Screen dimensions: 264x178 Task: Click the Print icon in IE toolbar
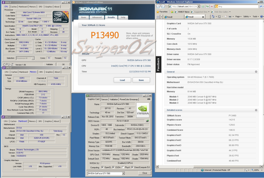pos(229,17)
